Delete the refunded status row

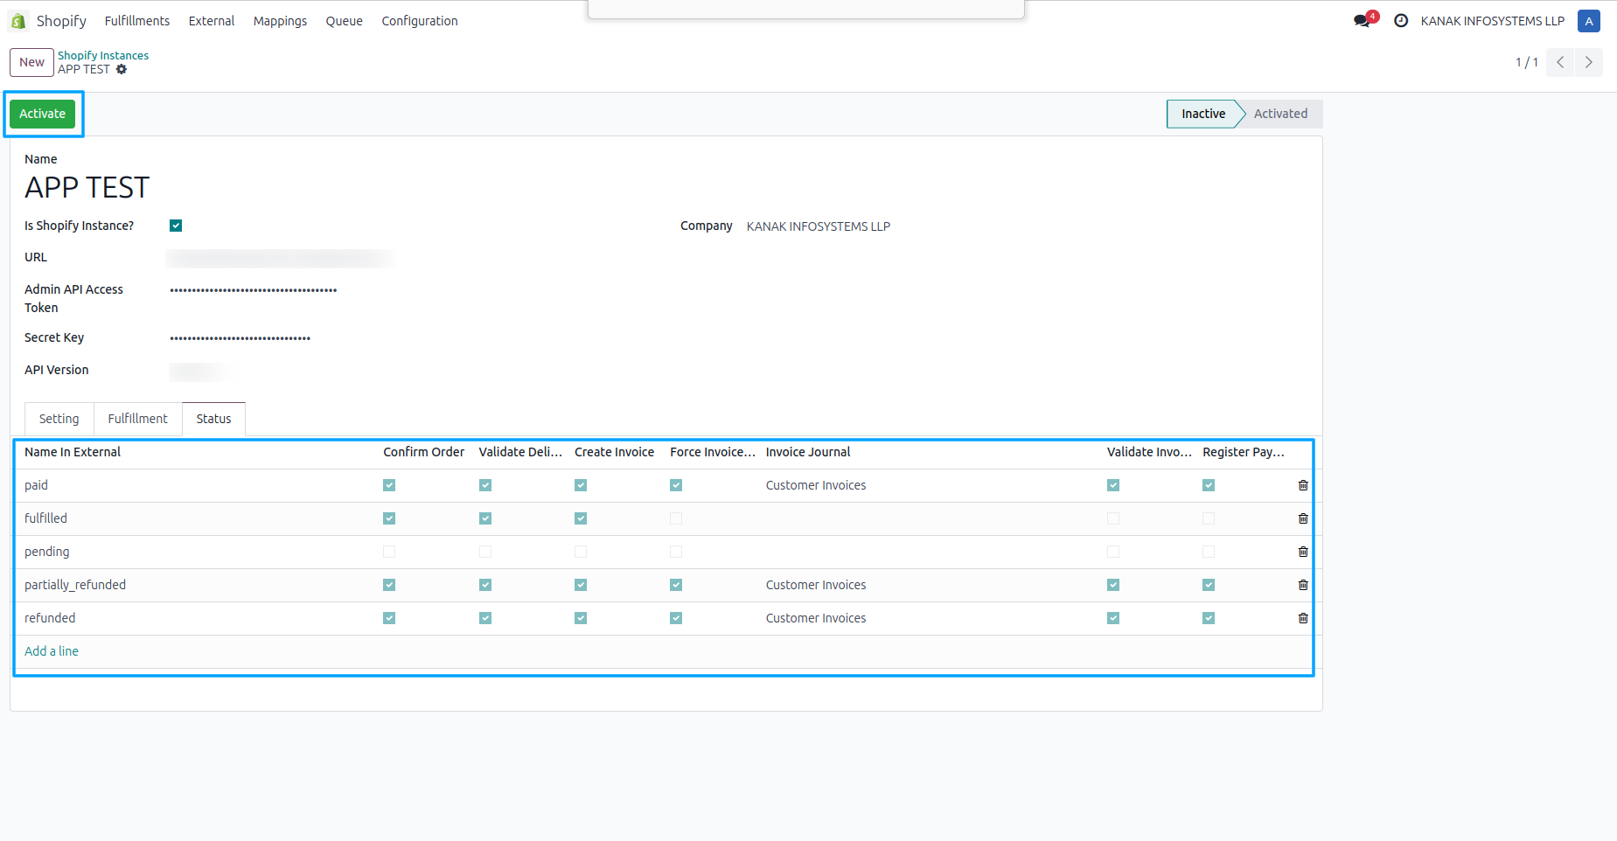(x=1303, y=618)
